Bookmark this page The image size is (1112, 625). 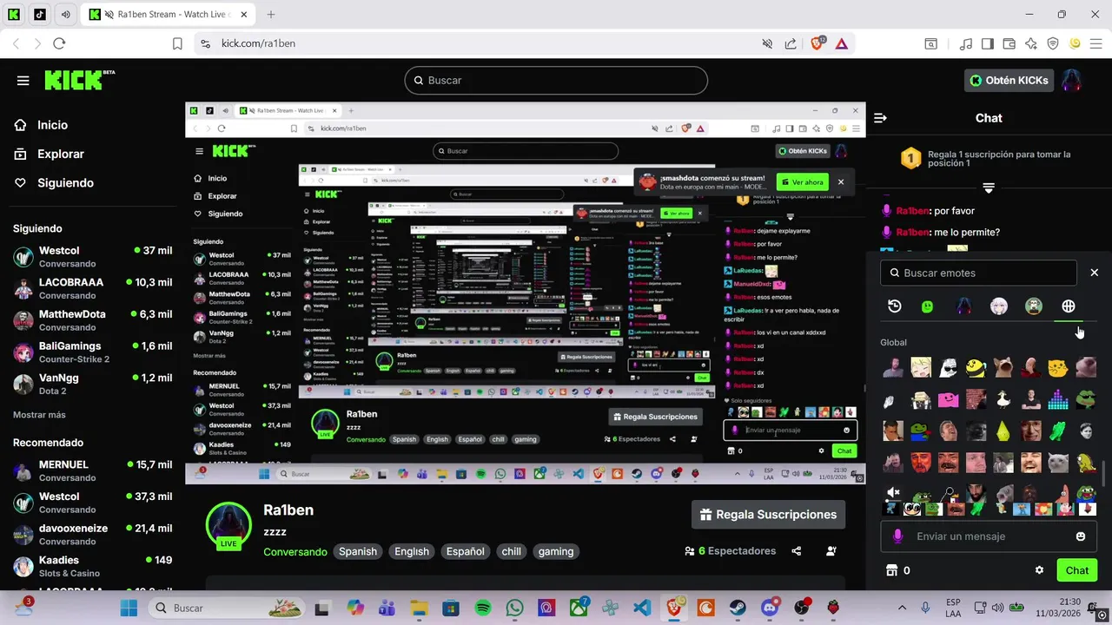coord(177,43)
